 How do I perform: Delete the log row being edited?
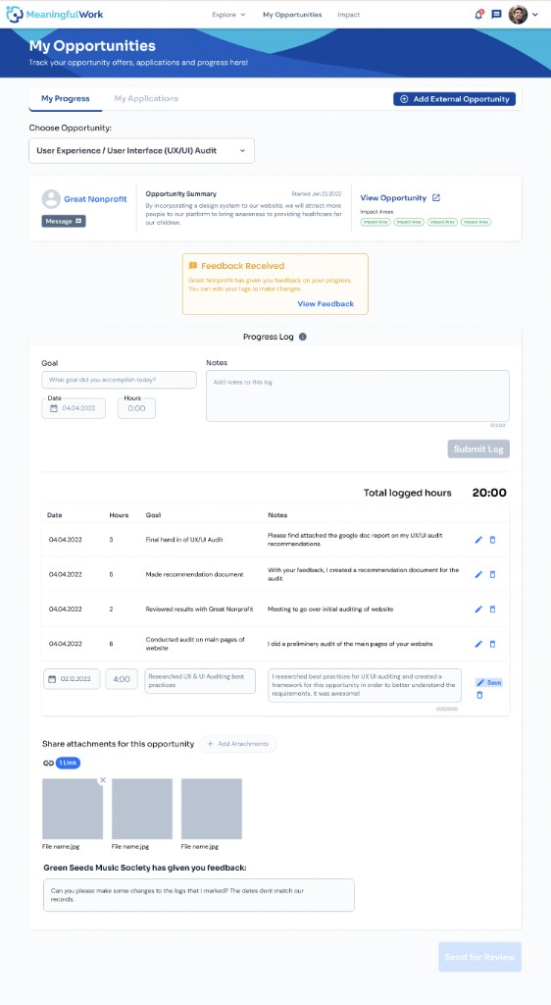pyautogui.click(x=479, y=695)
